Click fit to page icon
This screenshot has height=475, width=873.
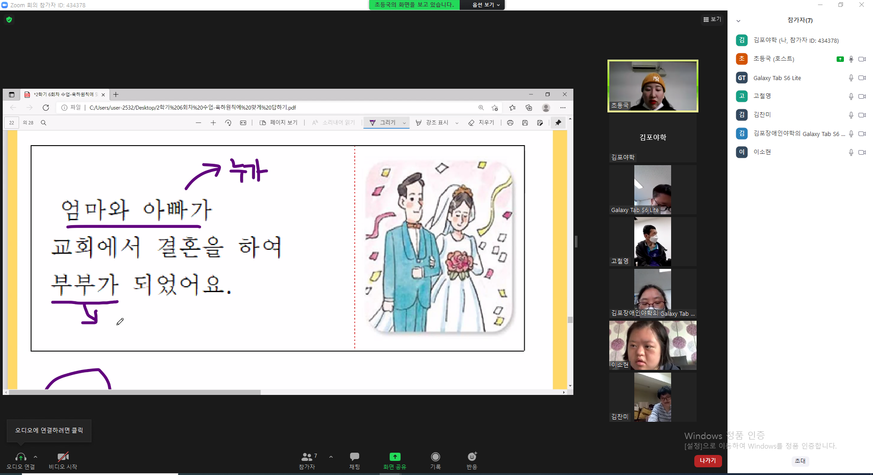(243, 123)
